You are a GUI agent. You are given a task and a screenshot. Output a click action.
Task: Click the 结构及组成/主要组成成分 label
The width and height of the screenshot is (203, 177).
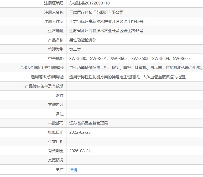click(x=41, y=68)
